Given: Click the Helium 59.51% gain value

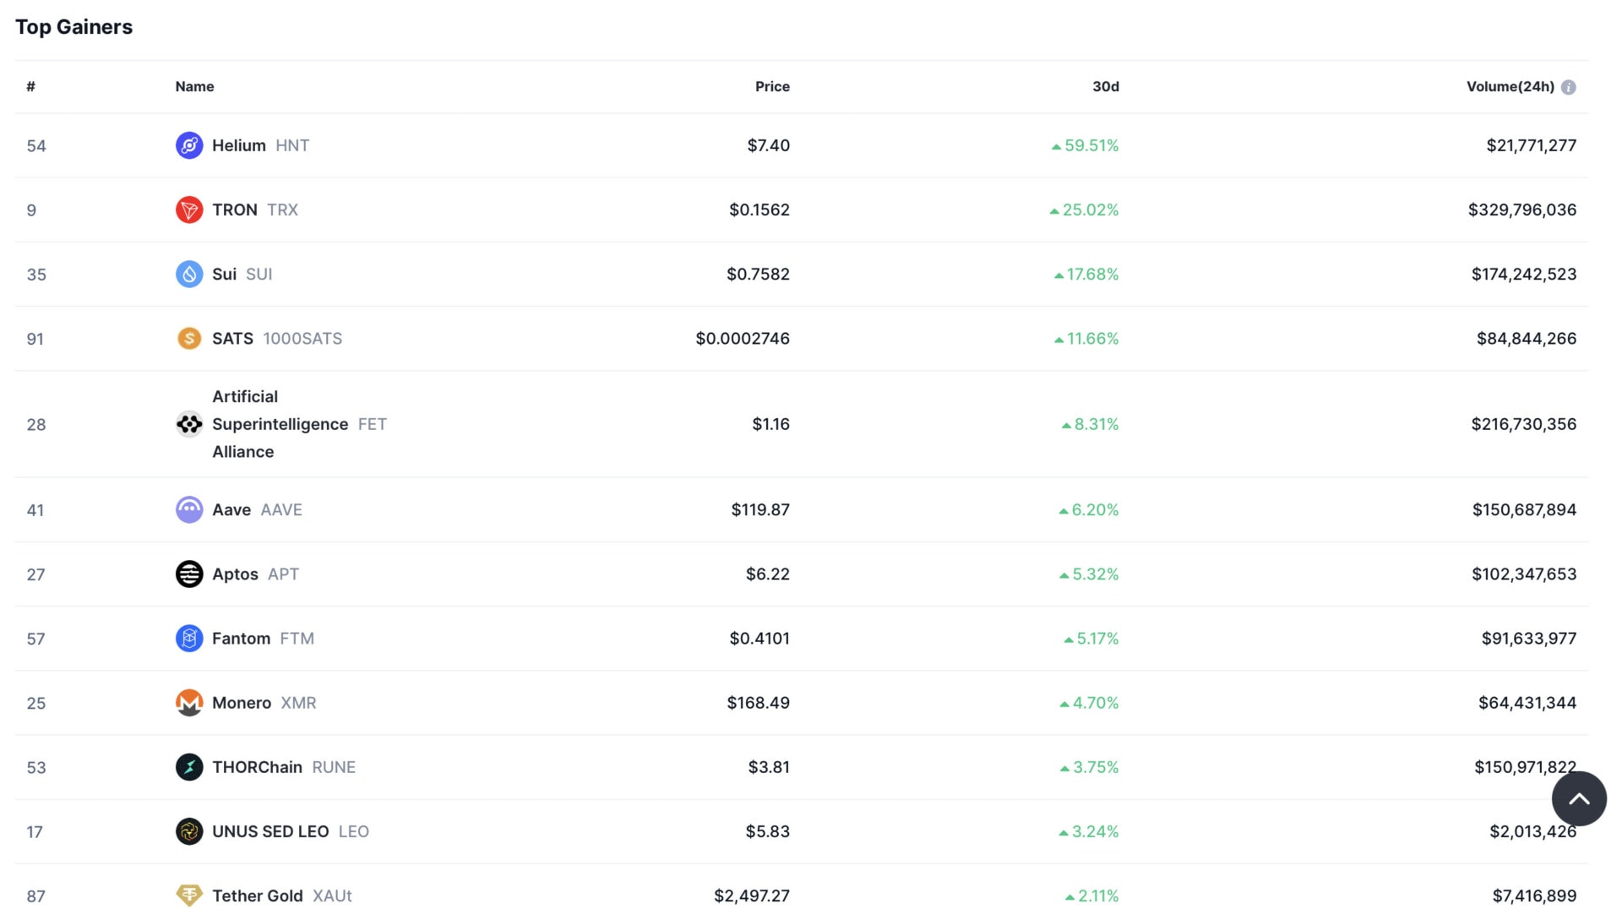Looking at the screenshot, I should click(1091, 145).
